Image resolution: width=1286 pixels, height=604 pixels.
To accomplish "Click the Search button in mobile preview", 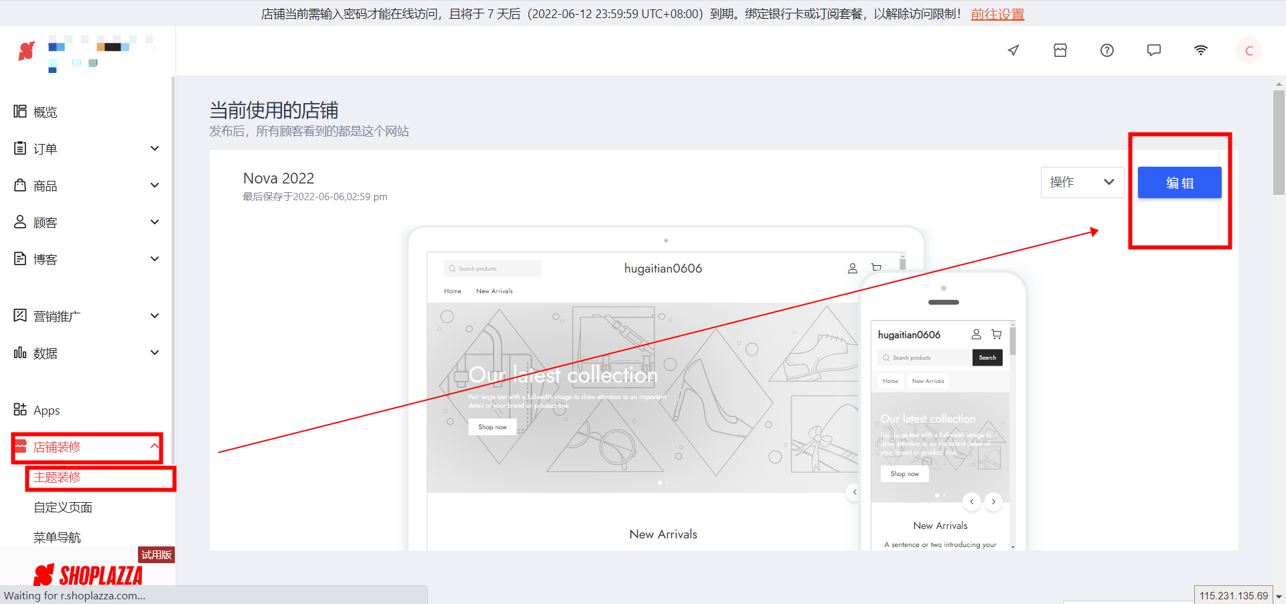I will (987, 358).
